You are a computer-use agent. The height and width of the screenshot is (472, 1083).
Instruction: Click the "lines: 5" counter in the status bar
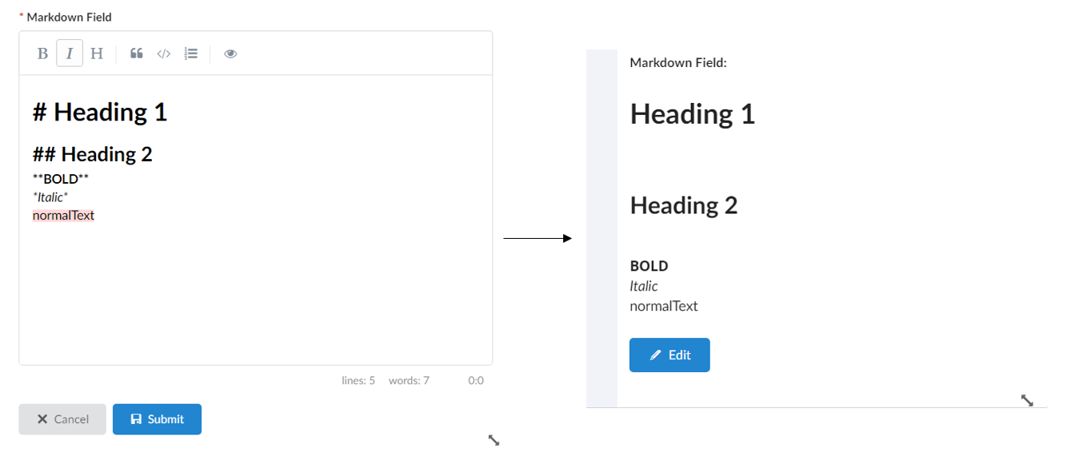pyautogui.click(x=358, y=381)
